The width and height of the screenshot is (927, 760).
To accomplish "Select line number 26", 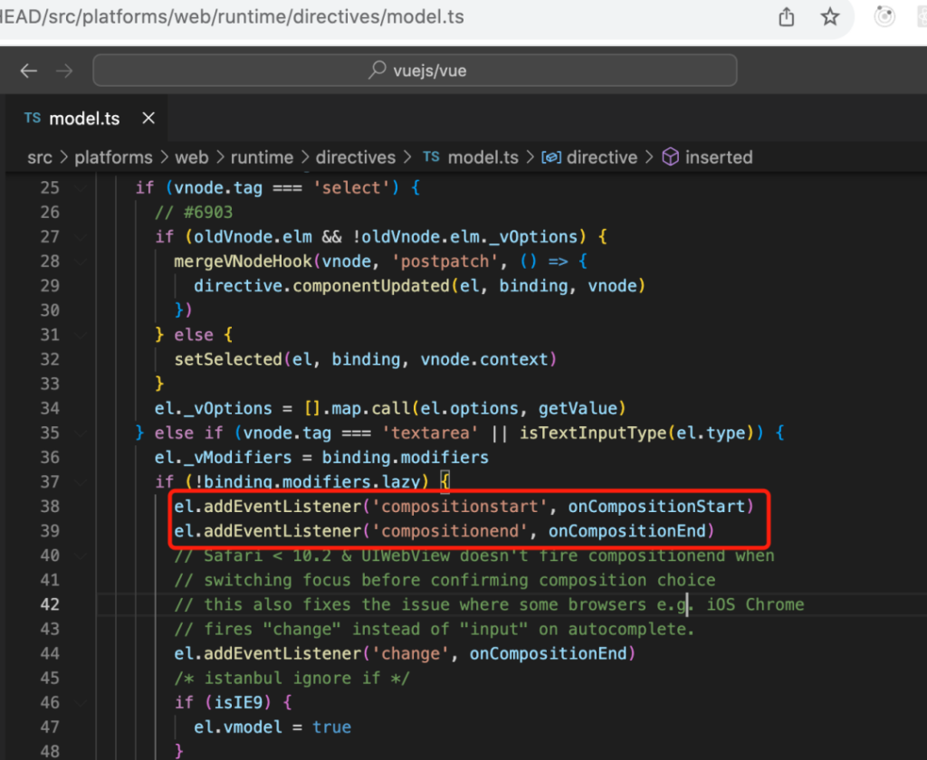I will (50, 212).
